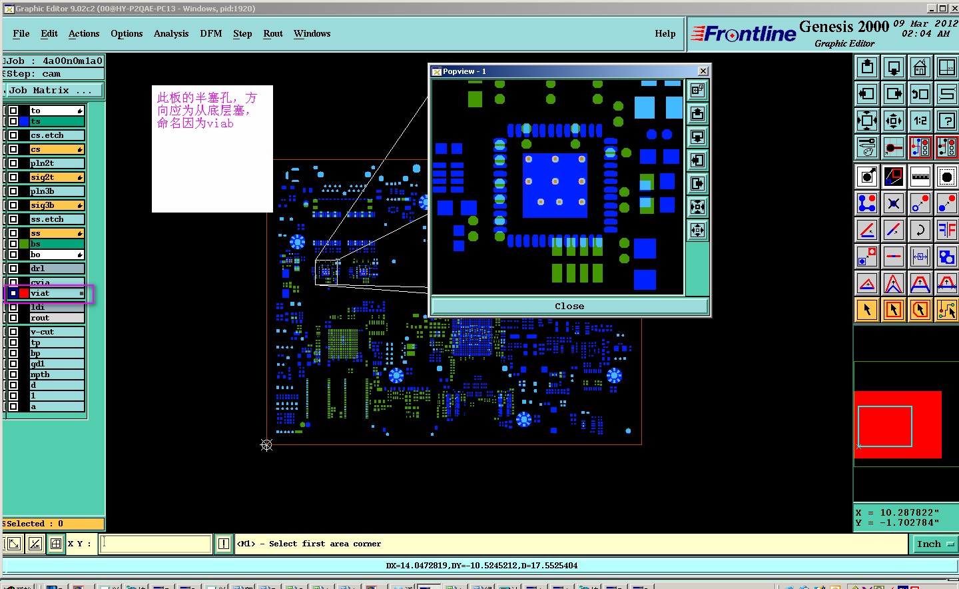Click the red overview thumbnail panel
Image resolution: width=959 pixels, height=589 pixels.
pyautogui.click(x=898, y=424)
